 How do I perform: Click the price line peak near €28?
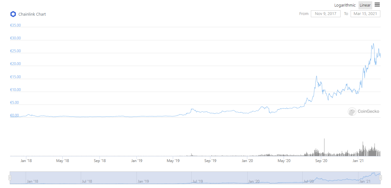click(373, 44)
